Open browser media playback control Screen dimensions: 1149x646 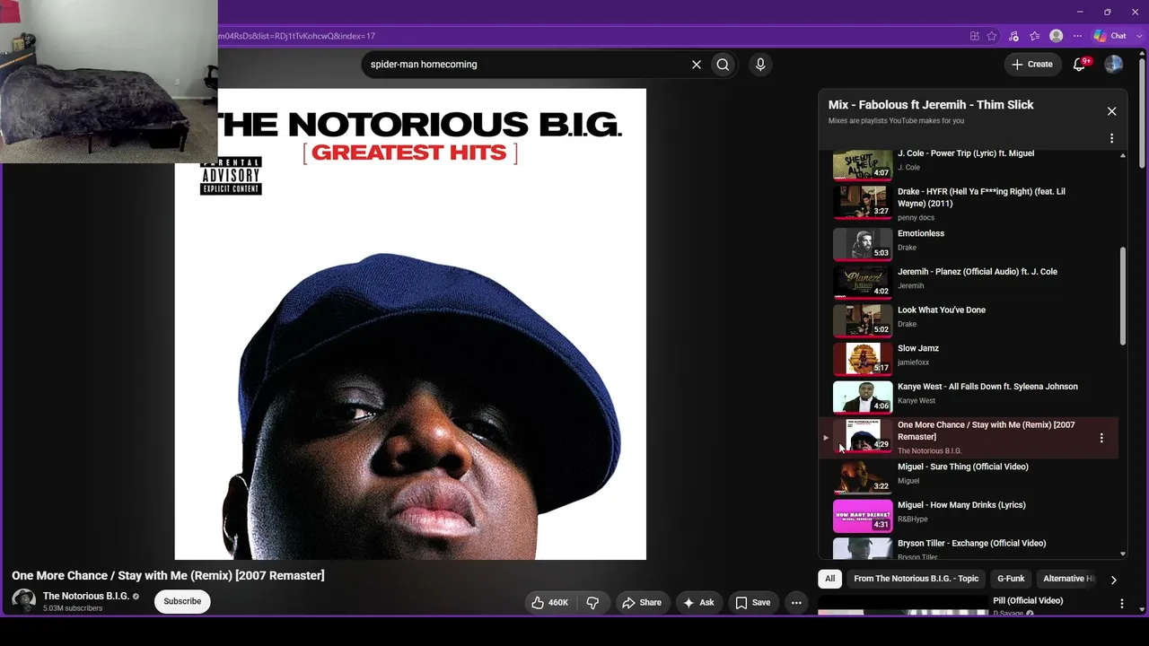(1013, 36)
